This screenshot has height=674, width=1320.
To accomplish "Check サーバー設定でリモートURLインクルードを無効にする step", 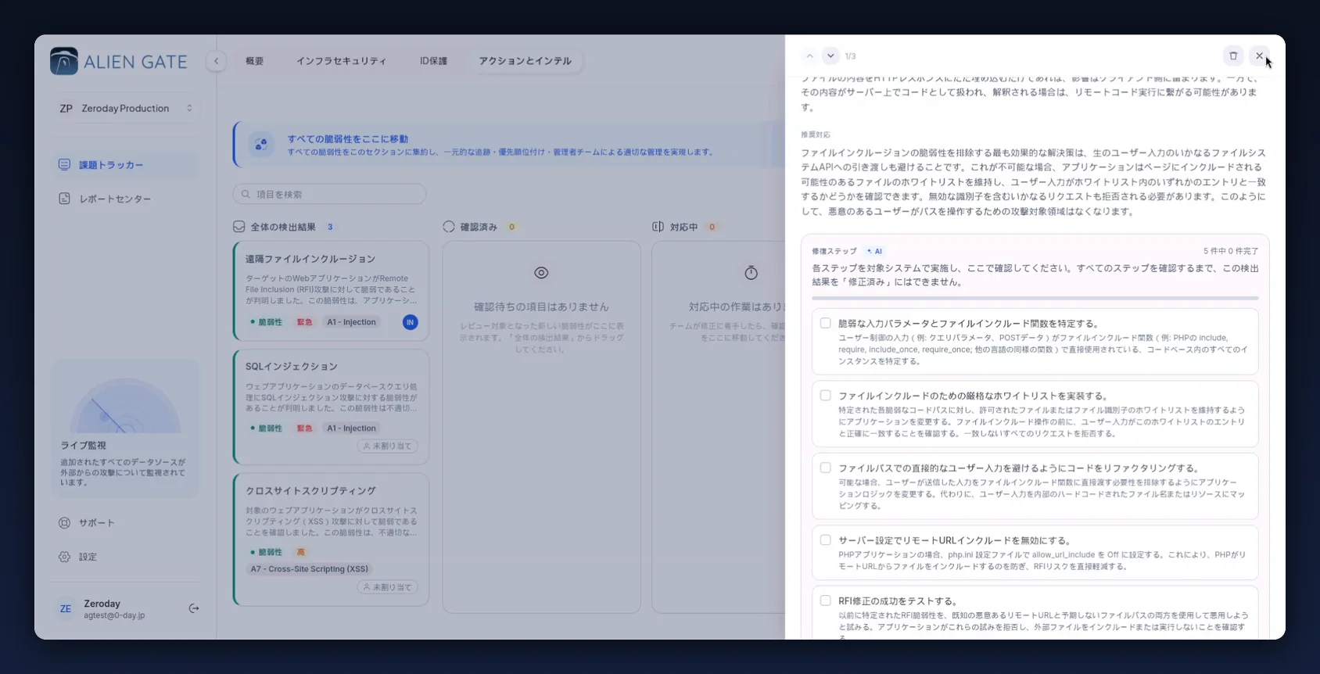I will pos(825,540).
